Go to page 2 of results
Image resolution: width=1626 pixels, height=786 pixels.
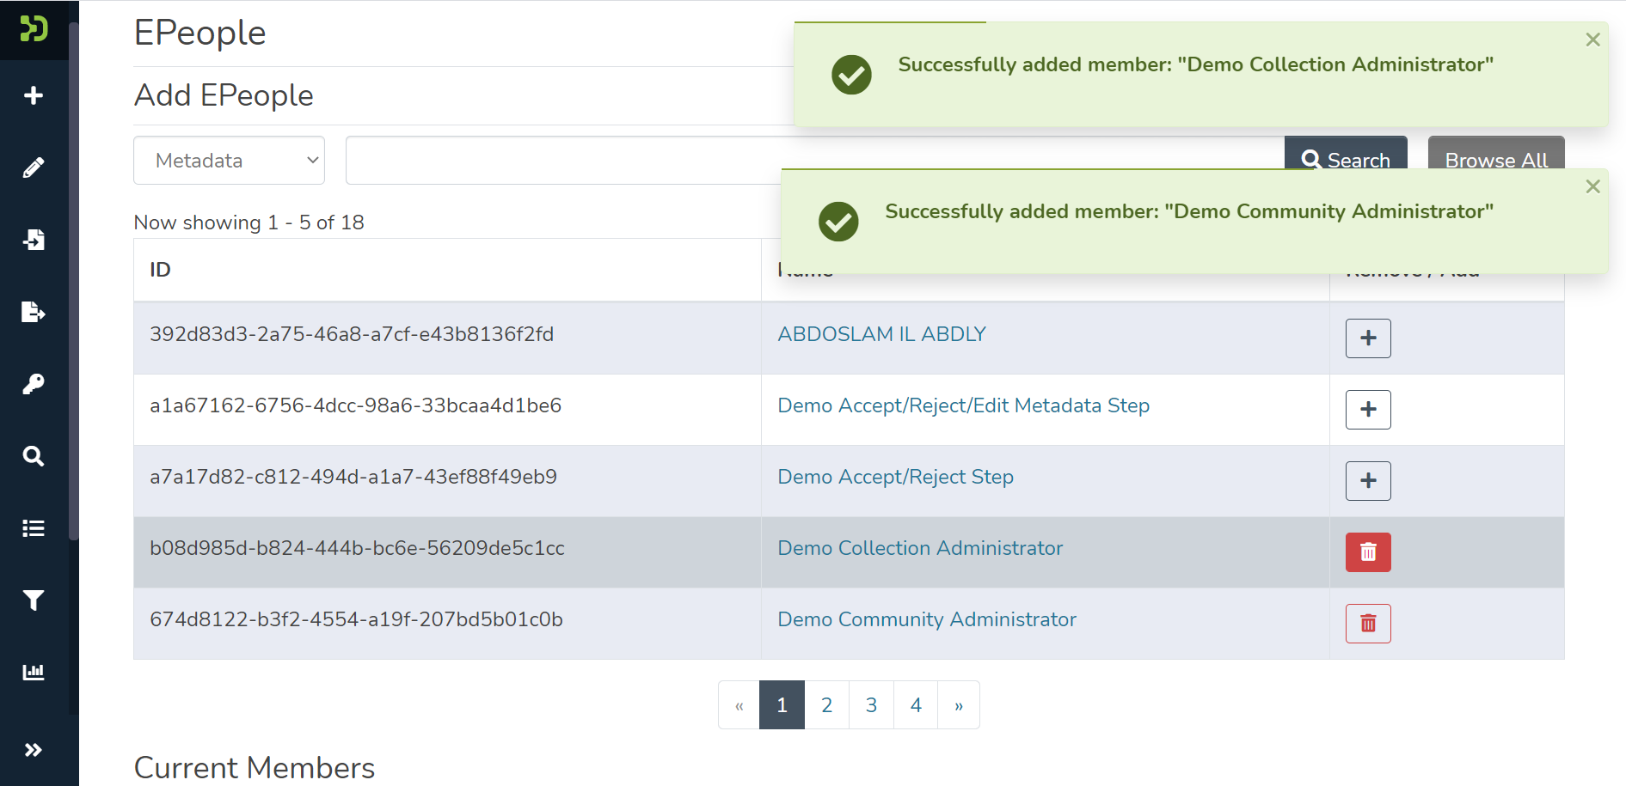(826, 705)
